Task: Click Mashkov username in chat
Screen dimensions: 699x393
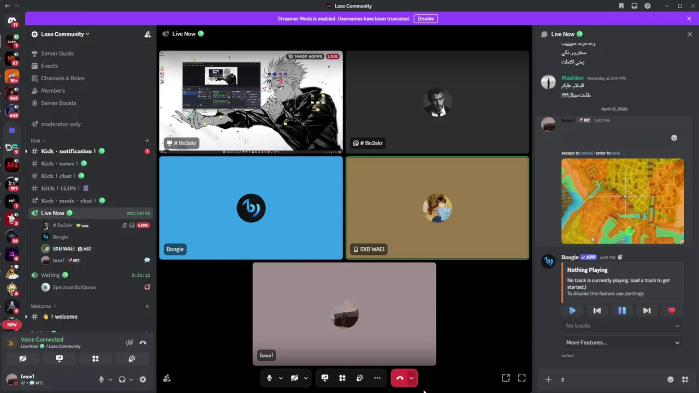Action: [x=572, y=78]
